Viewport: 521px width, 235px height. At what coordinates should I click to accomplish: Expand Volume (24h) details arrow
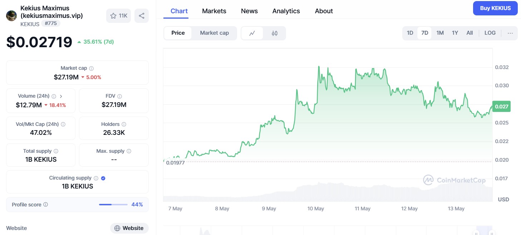point(61,96)
